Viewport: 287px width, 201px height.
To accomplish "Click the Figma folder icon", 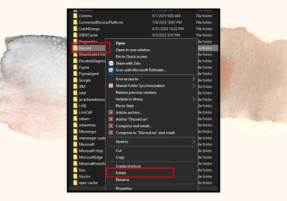I will coord(75,67).
